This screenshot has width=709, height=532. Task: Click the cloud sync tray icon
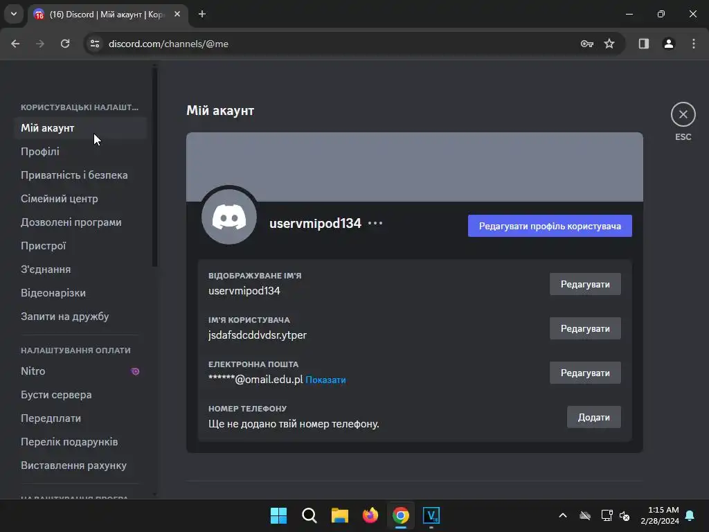coord(585,515)
